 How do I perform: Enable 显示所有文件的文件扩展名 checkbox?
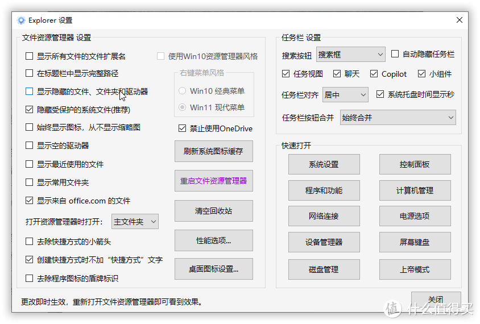(30, 56)
